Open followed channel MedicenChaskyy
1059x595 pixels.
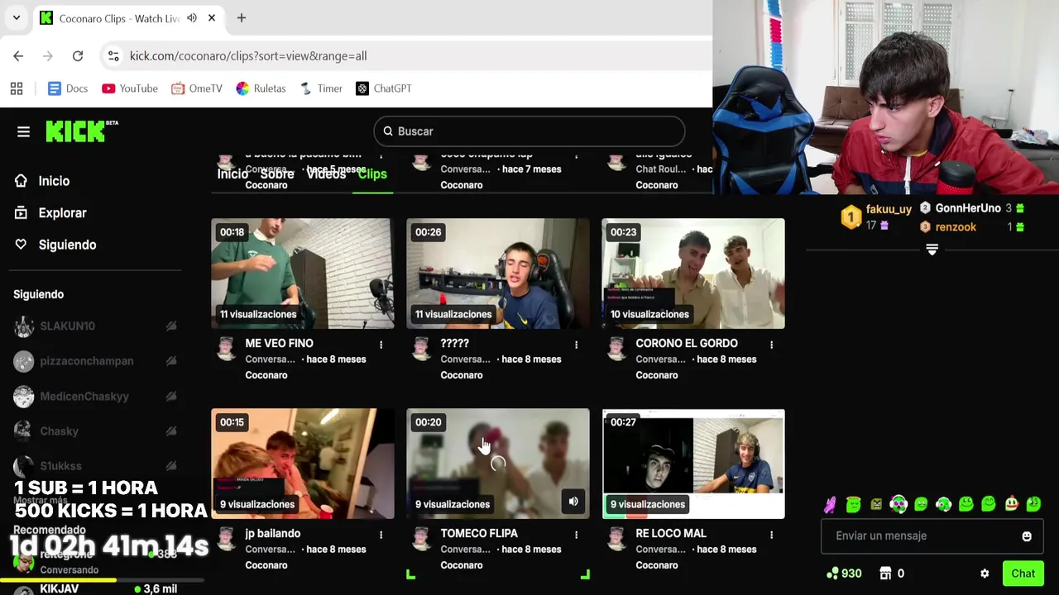tap(95, 397)
